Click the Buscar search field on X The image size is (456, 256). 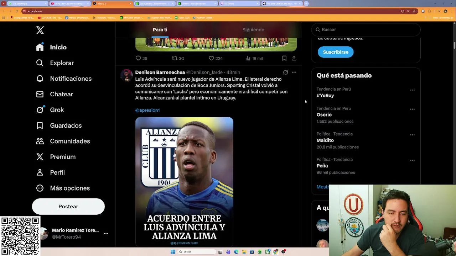366,30
